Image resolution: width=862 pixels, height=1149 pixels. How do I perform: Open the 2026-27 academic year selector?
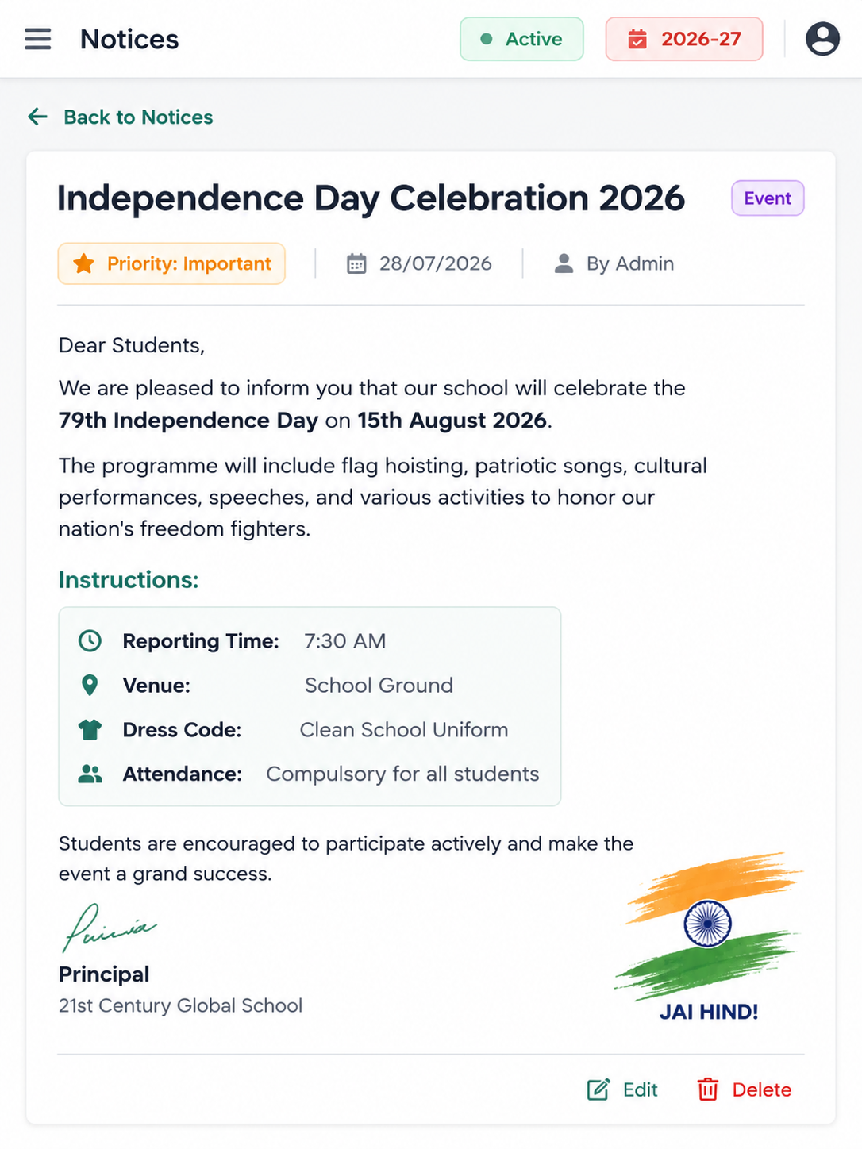(684, 39)
